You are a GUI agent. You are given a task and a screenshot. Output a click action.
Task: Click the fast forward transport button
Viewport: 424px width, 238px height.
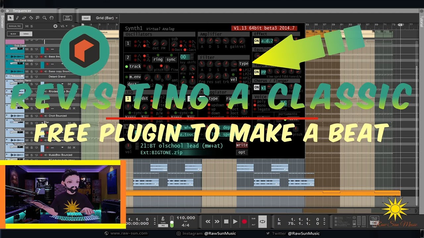[x=217, y=221]
